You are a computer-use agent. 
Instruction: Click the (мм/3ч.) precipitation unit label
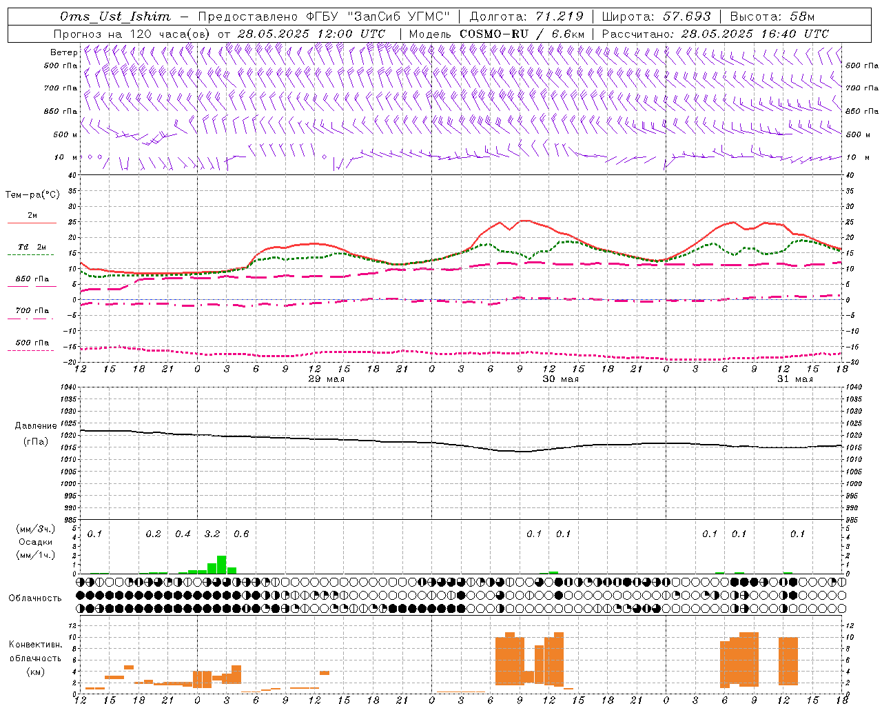pyautogui.click(x=35, y=529)
